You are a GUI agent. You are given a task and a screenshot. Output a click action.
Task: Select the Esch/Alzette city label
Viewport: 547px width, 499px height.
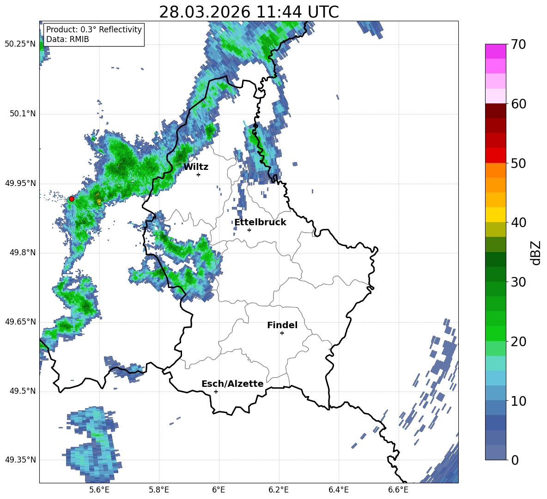(x=232, y=384)
